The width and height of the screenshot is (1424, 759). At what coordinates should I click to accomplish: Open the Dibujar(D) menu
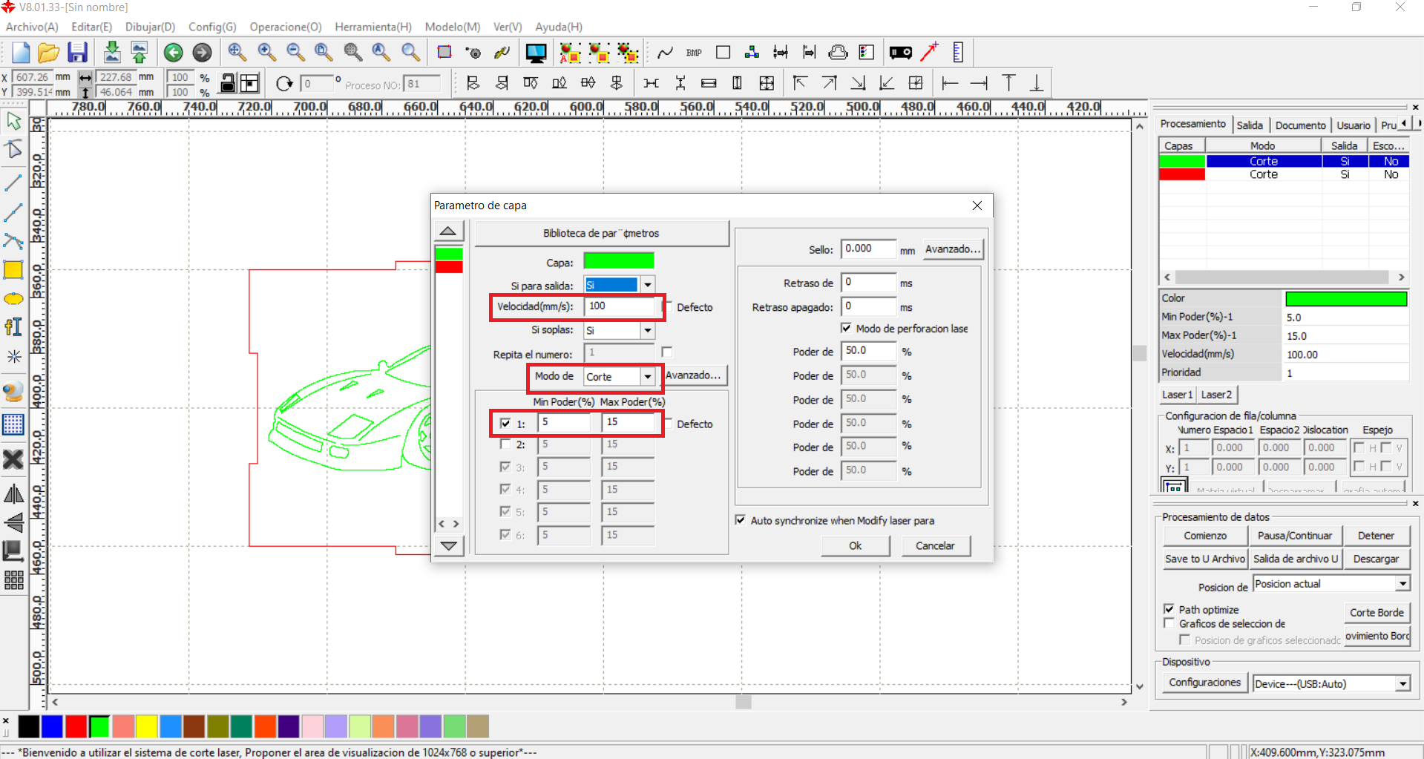(x=151, y=27)
